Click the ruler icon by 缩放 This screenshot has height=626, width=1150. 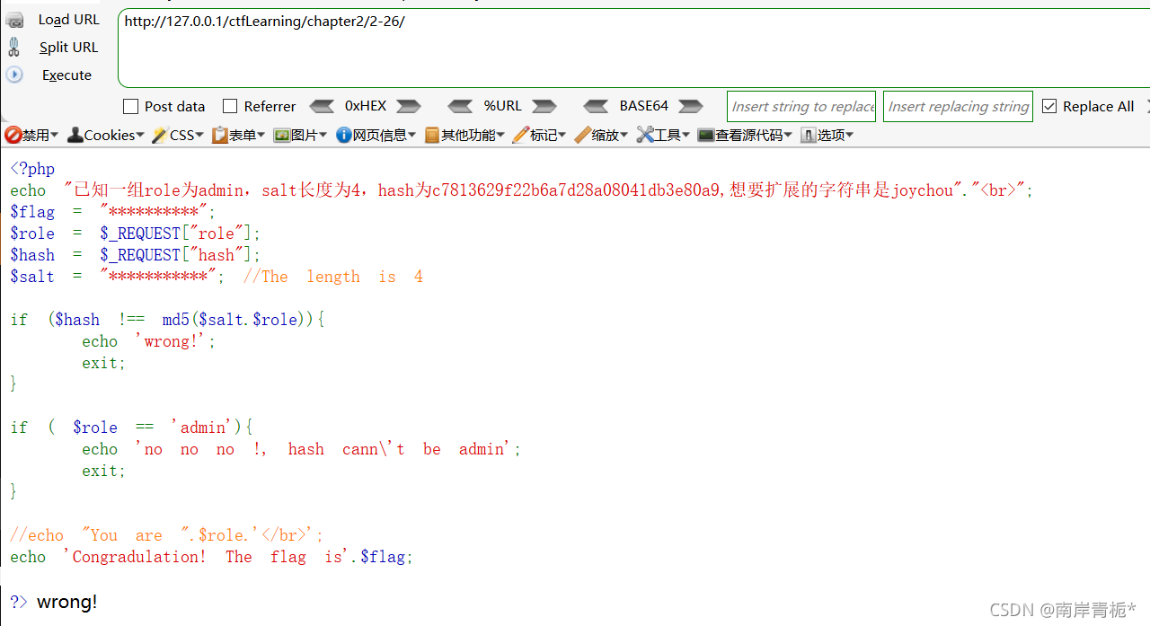583,135
